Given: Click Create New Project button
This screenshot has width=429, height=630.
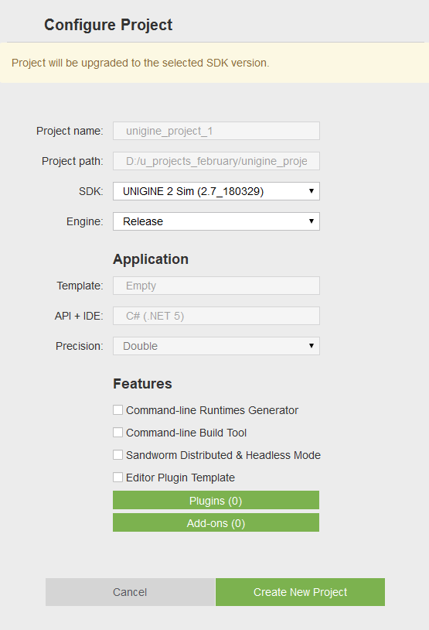Looking at the screenshot, I should (x=300, y=592).
